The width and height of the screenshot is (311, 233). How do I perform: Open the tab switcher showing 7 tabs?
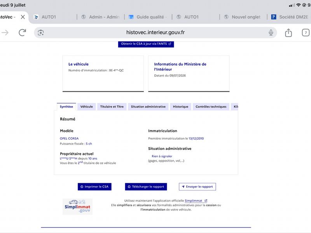click(x=306, y=33)
